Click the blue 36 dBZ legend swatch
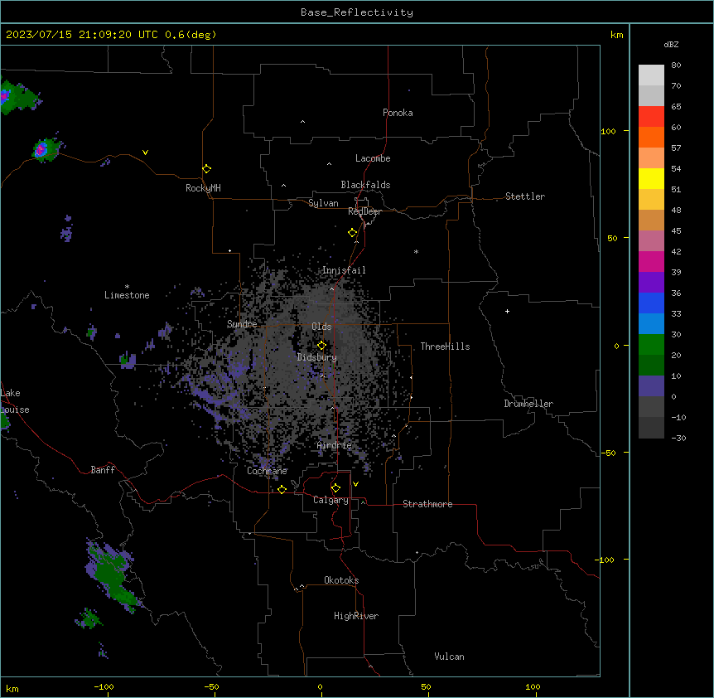The height and width of the screenshot is (698, 714). pos(651,303)
